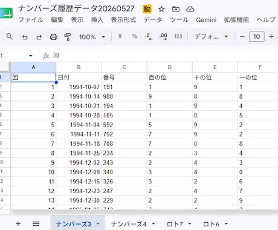Open the ナンバーズ3 tab menu arrow

tap(98, 223)
